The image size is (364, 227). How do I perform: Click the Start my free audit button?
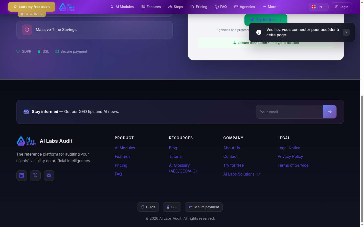tap(32, 7)
